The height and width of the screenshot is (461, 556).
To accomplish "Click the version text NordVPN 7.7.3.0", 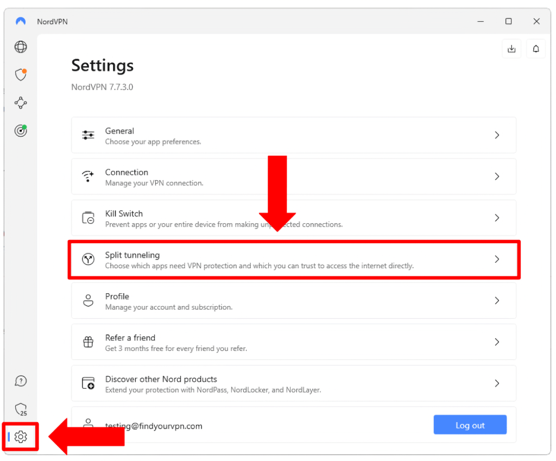I will 102,87.
